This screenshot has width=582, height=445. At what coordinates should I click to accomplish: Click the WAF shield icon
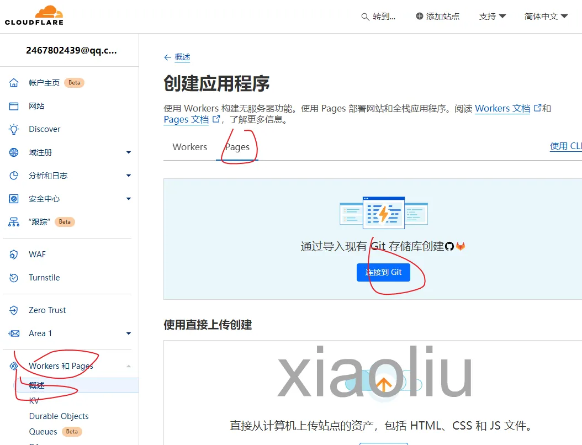14,255
